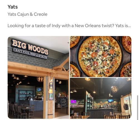Click the Yats Cajun & Creole subtitle

coord(28,14)
